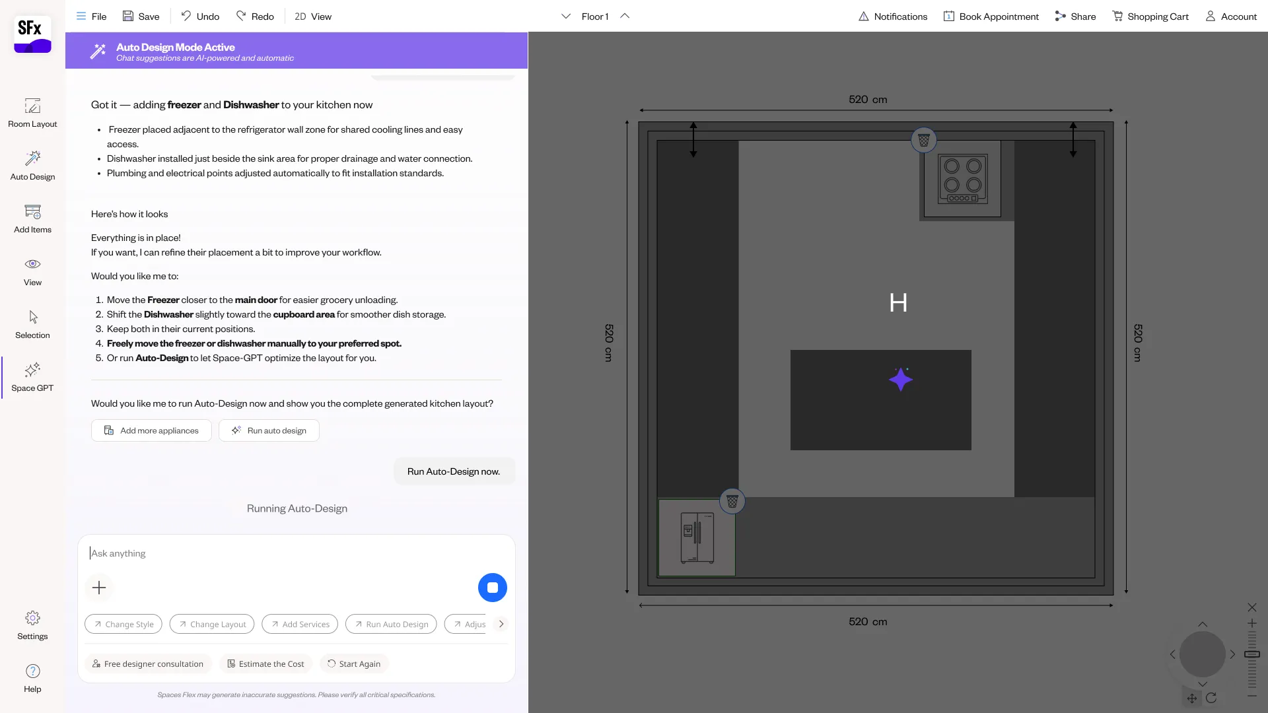
Task: Click the plus attachment button in chat
Action: (99, 588)
